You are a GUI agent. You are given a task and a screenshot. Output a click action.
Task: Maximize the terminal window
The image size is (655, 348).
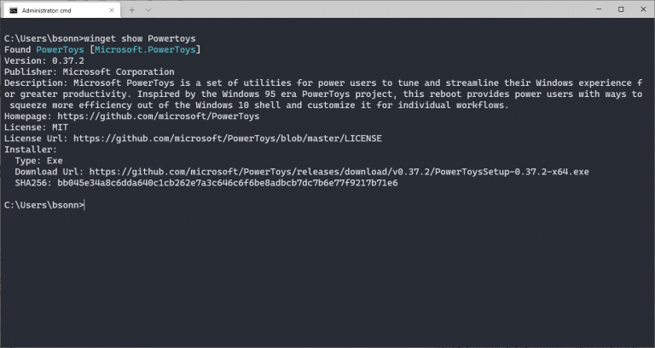click(621, 9)
